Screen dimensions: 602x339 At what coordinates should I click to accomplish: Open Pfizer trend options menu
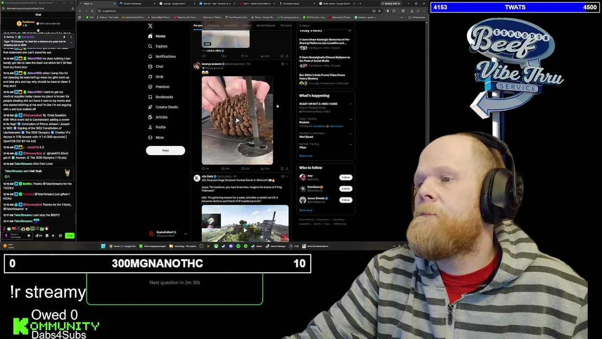350,145
